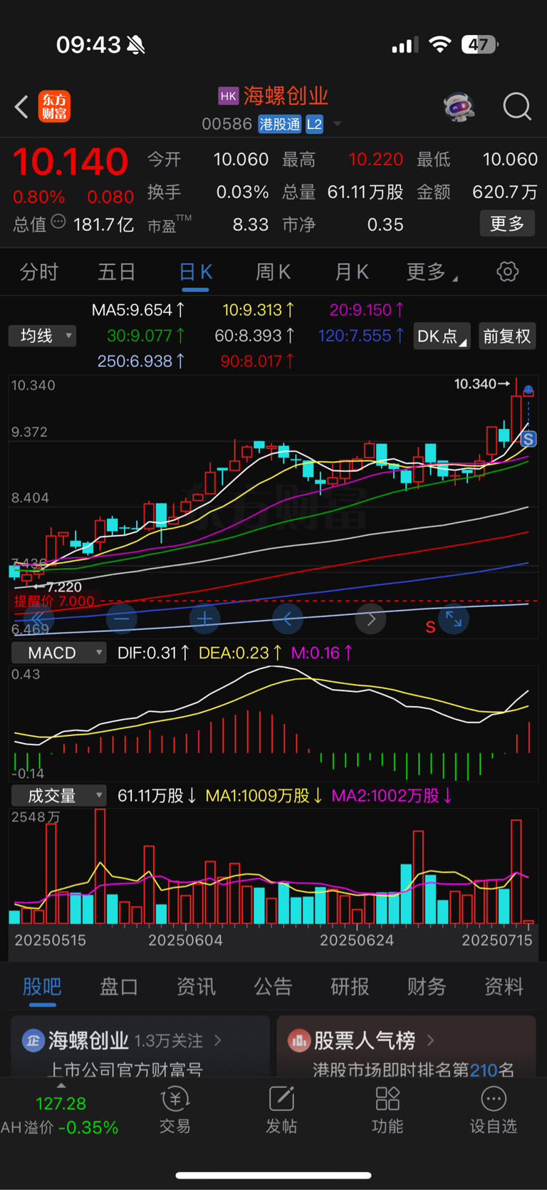The width and height of the screenshot is (547, 1190).
Task: Expand chart to fullscreen icon
Action: (454, 619)
